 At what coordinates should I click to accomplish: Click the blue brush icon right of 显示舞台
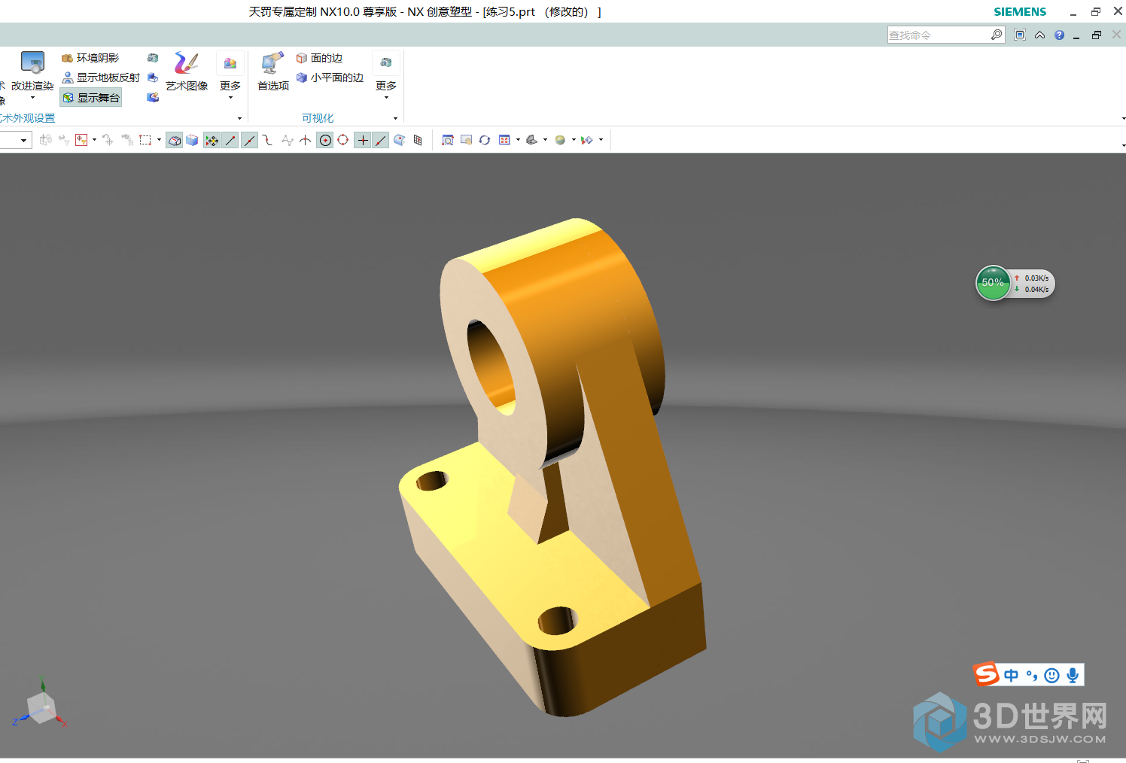tap(153, 98)
